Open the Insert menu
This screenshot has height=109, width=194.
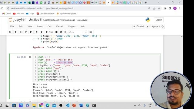pos(40,26)
